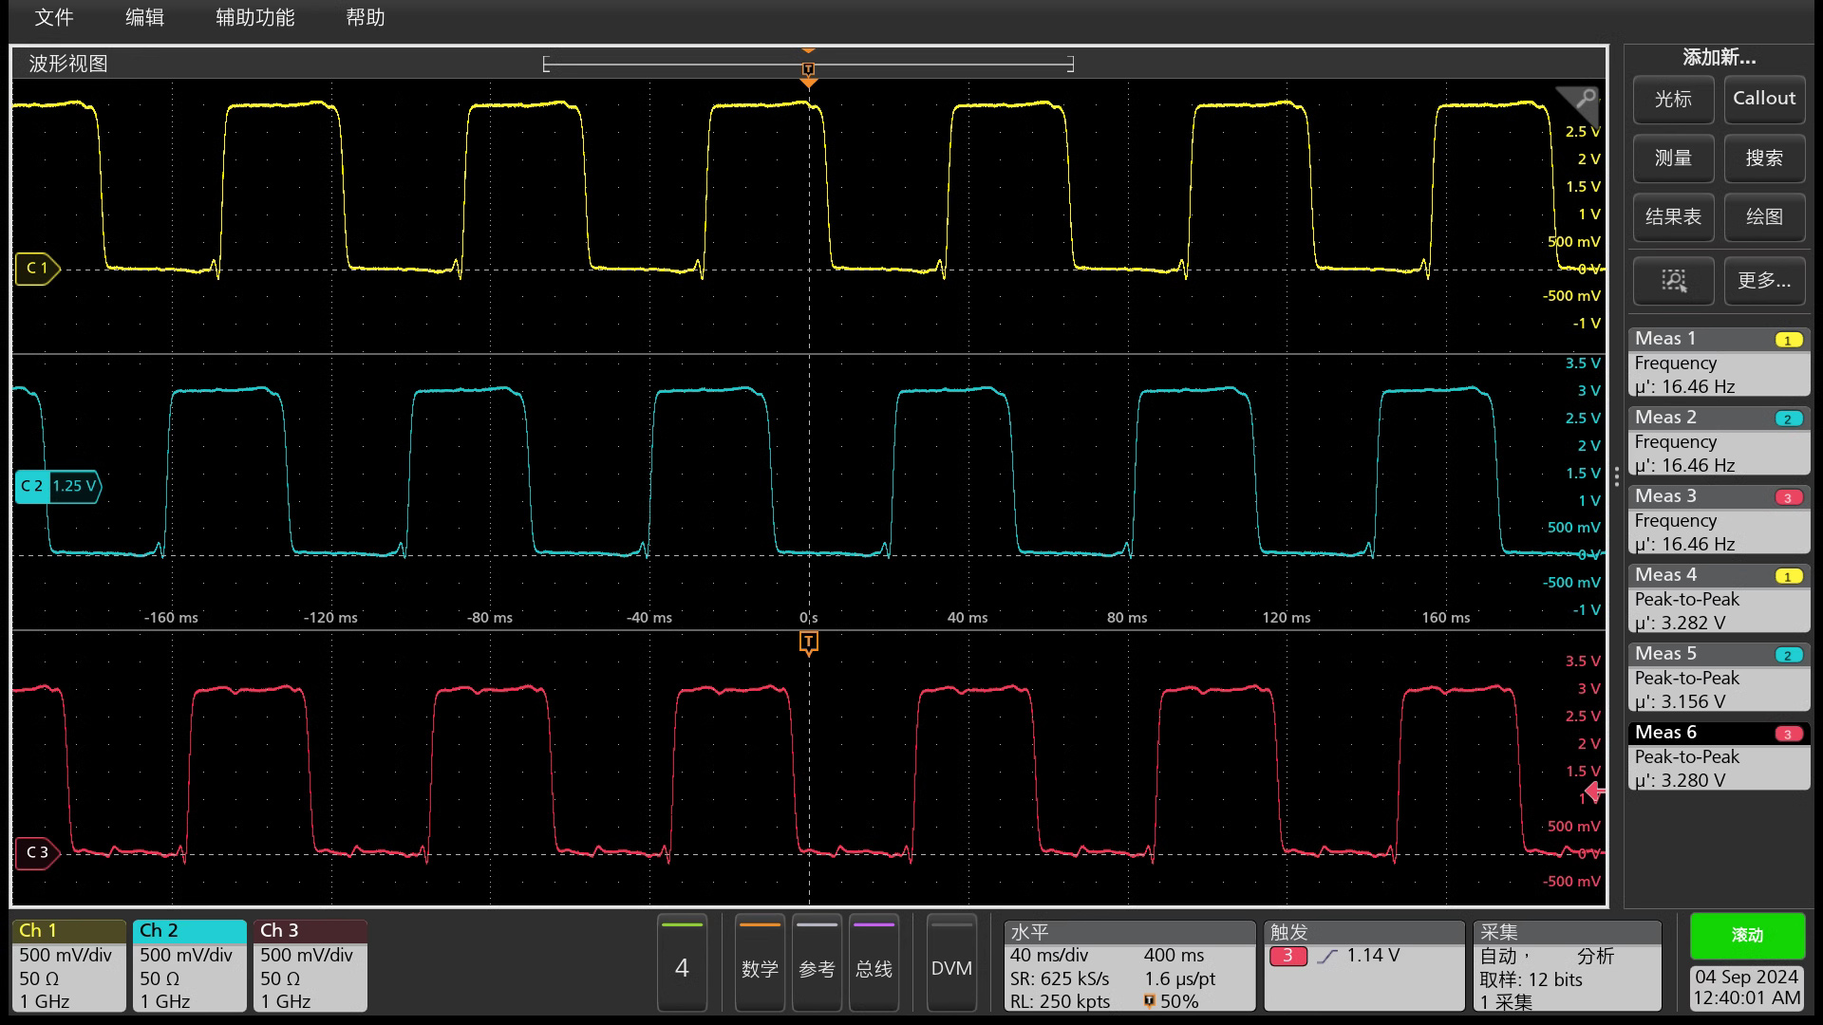Image resolution: width=1823 pixels, height=1025 pixels.
Task: Toggle the green 滚动 run button
Action: [1747, 936]
